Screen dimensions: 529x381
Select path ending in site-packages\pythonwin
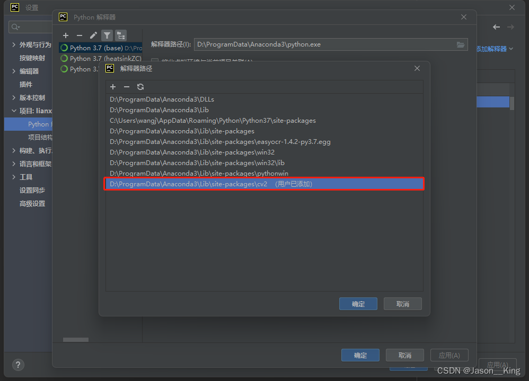click(264, 173)
